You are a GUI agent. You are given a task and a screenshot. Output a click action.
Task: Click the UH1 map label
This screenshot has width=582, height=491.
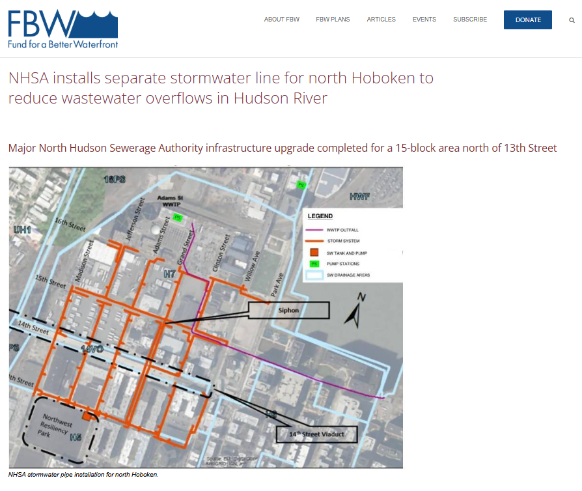coord(22,229)
